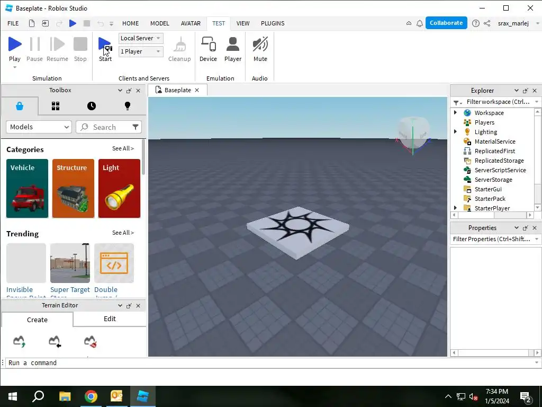Open the Models category dropdown
The height and width of the screenshot is (407, 542).
click(x=39, y=127)
